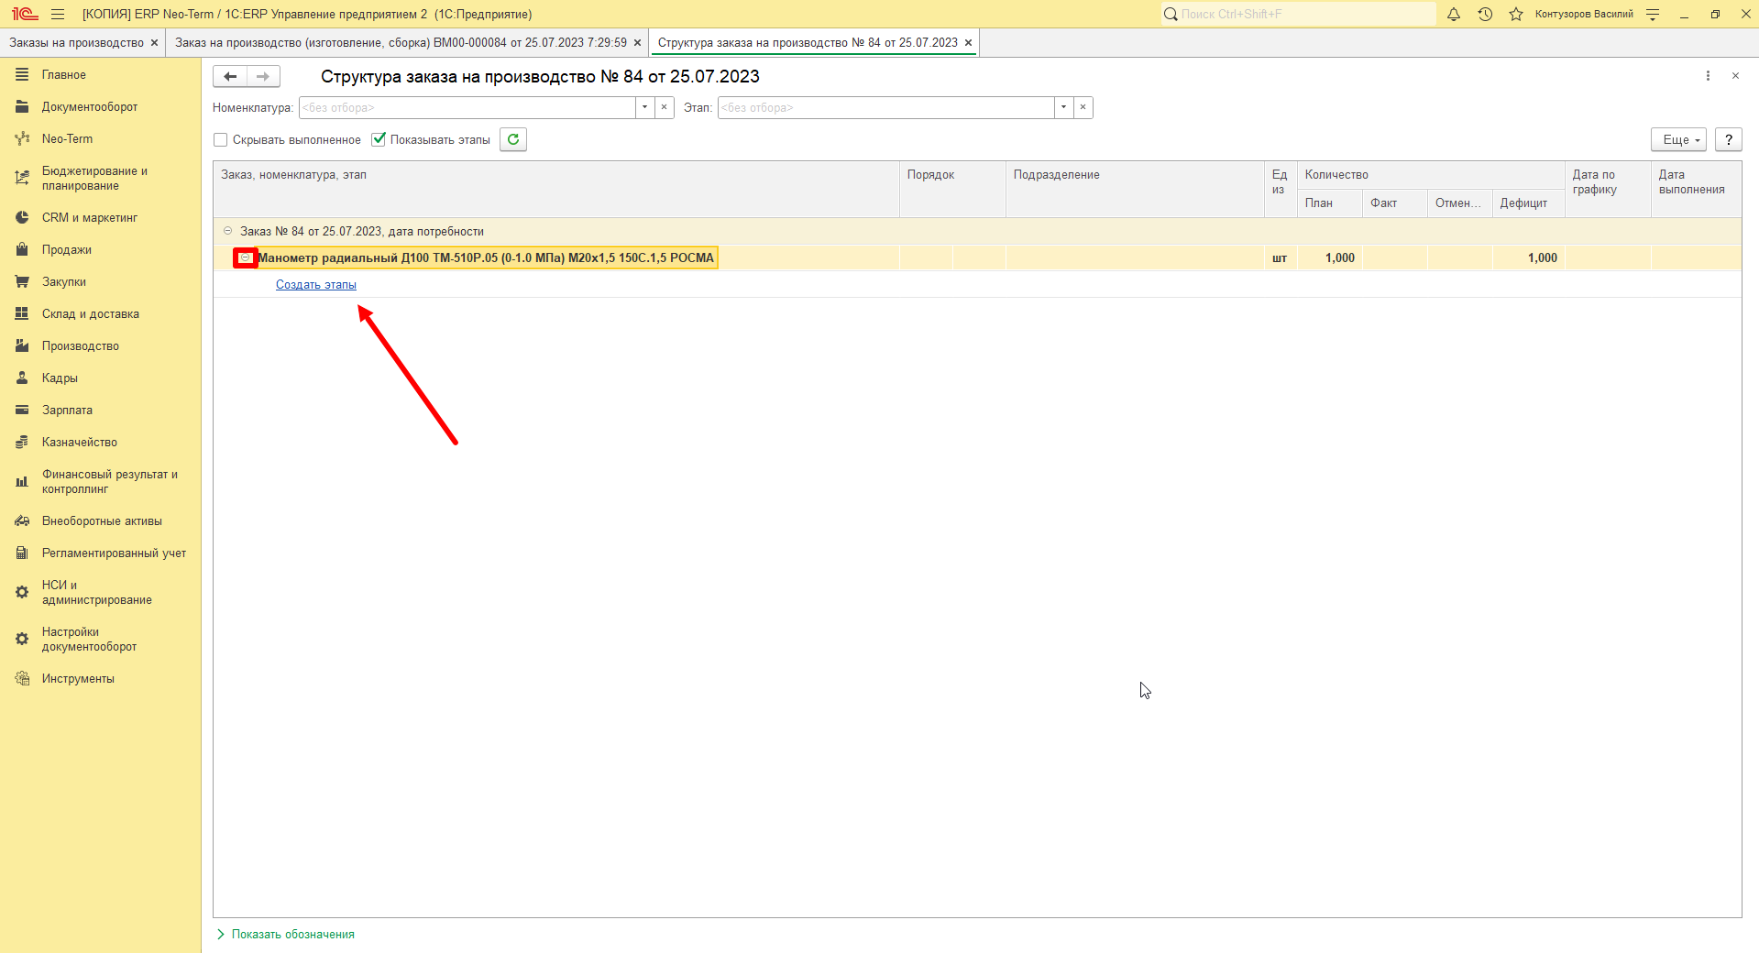The height and width of the screenshot is (953, 1759).
Task: Expand the Номенклатура filter dropdown
Action: (x=645, y=107)
